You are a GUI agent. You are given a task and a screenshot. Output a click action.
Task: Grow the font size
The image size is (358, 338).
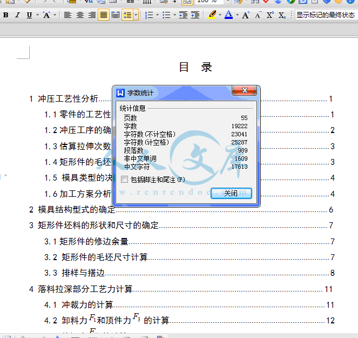(246, 15)
